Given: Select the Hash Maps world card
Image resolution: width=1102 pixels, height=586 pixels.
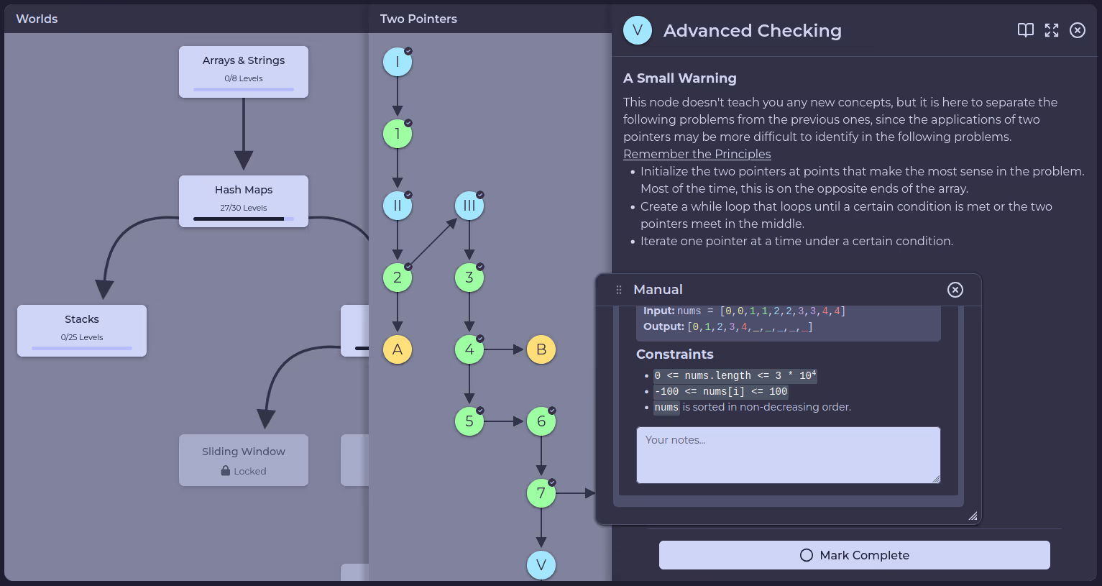Looking at the screenshot, I should [244, 201].
